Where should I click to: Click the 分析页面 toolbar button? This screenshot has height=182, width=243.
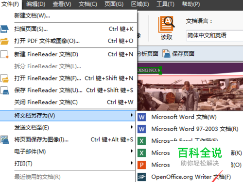click(148, 54)
